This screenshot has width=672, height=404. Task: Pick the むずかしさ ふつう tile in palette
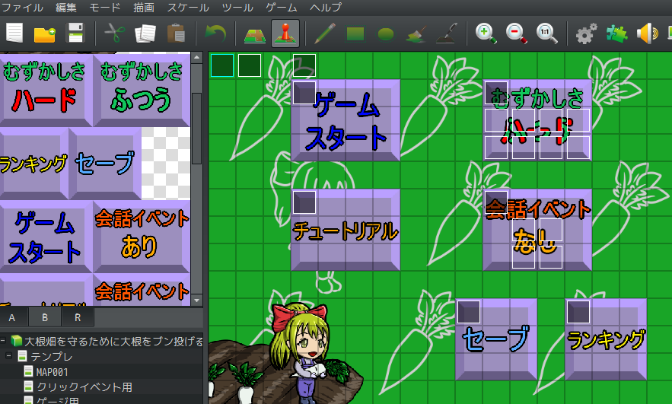pos(142,90)
